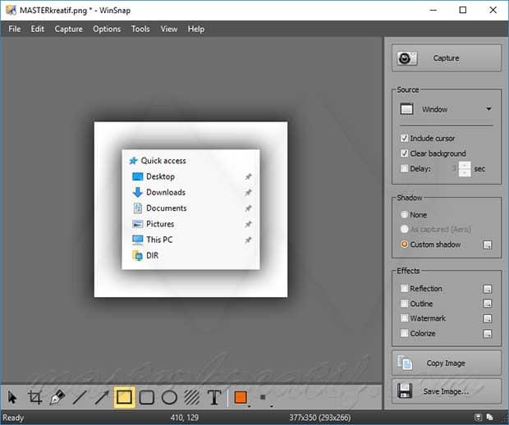Open the orange color picker swatch

pos(241,397)
